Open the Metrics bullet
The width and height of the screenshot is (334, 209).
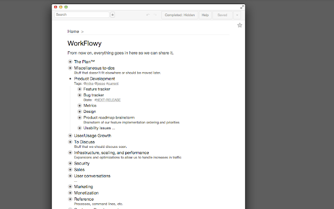(79, 106)
